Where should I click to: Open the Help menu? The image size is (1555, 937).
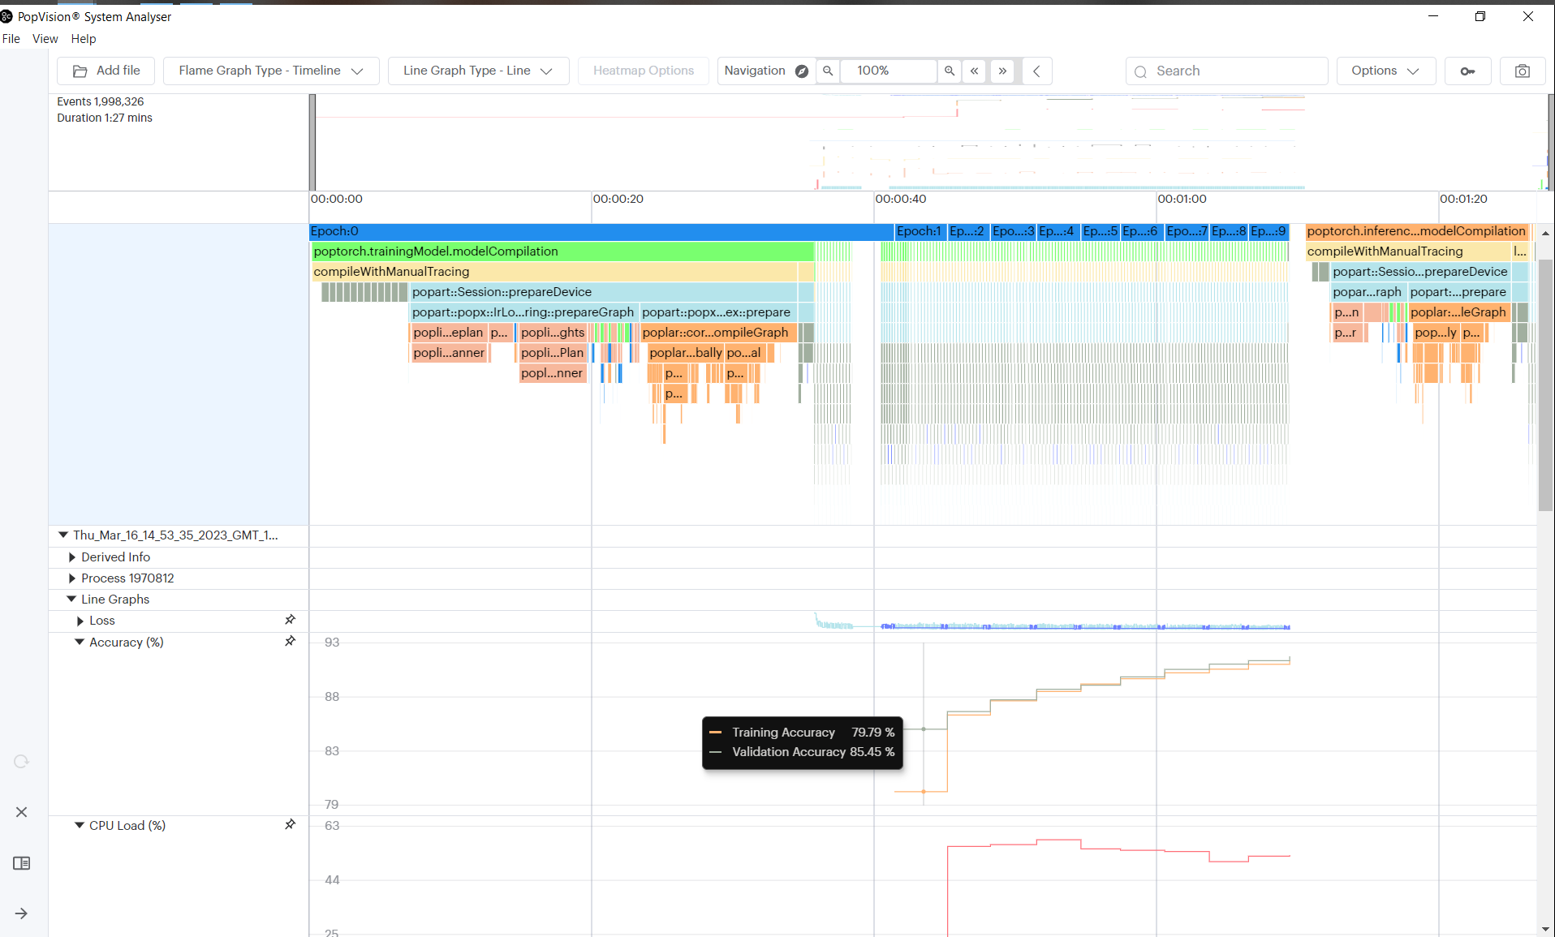(x=83, y=38)
